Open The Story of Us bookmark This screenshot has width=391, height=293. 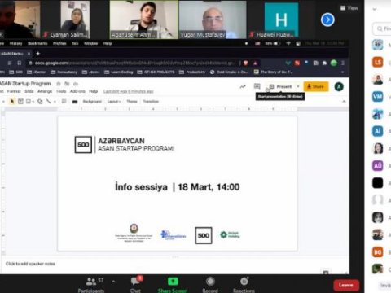[x=273, y=72]
